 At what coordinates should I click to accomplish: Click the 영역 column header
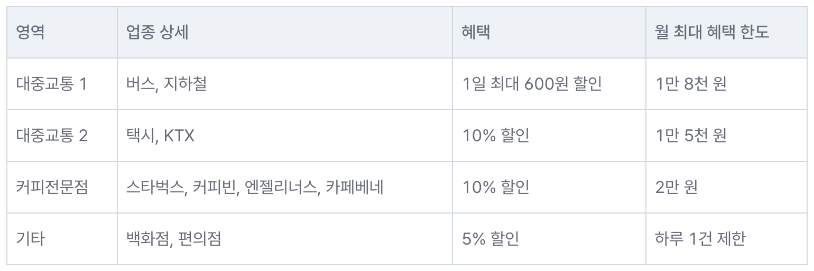coord(62,33)
